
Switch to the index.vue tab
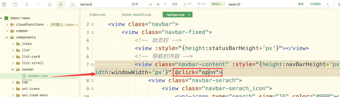point(97,15)
